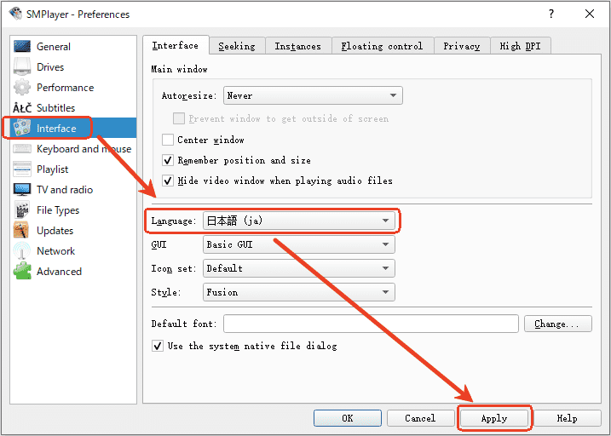Click the Network antenna icon
This screenshot has height=436, width=611.
pos(22,250)
